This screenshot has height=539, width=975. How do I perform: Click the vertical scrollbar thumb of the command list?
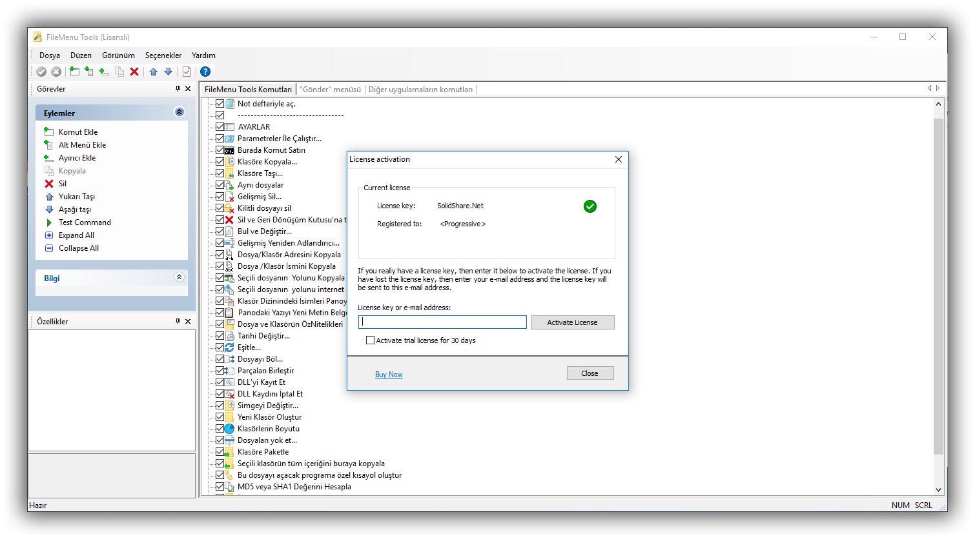[939, 286]
